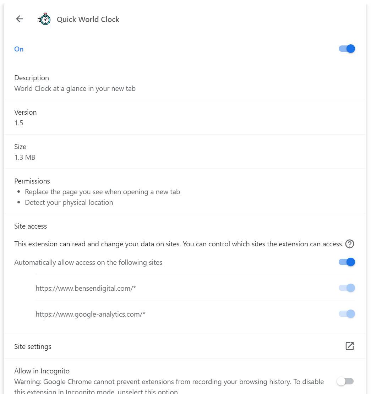The height and width of the screenshot is (394, 371).
Task: Click the Allow in Incognito heading
Action: coord(42,371)
